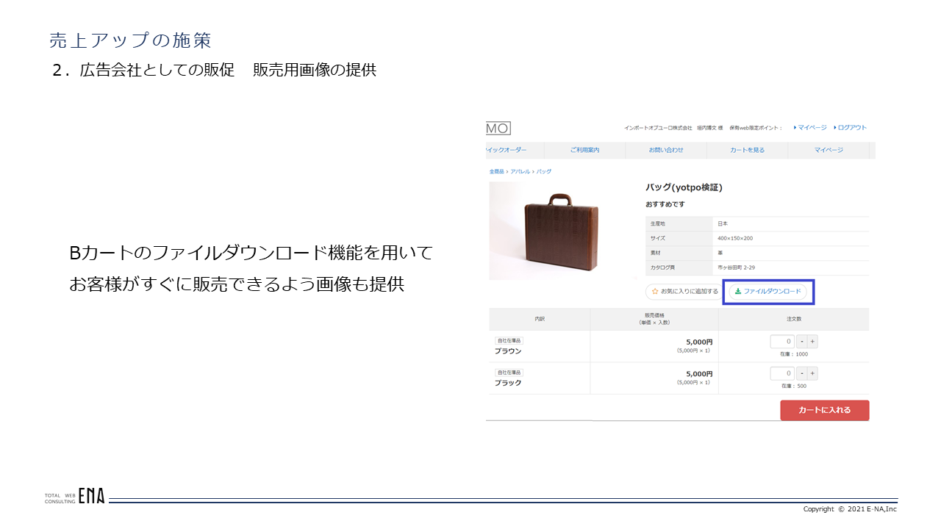
Task: Decrease ブラック quantity with minus button
Action: pos(801,373)
